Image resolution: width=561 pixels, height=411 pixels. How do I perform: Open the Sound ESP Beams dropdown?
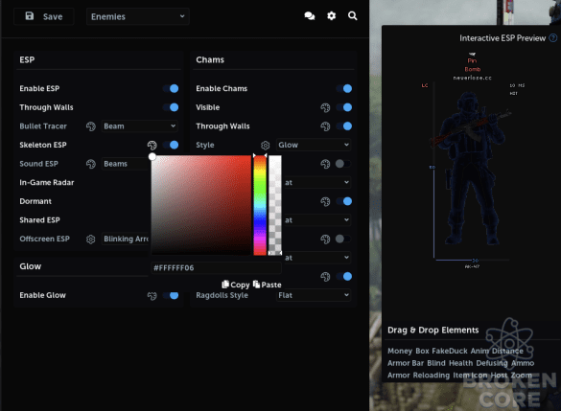point(126,164)
